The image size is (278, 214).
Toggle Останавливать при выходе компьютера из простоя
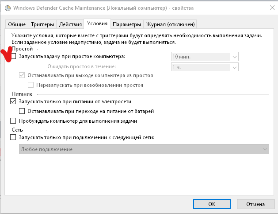(22, 76)
